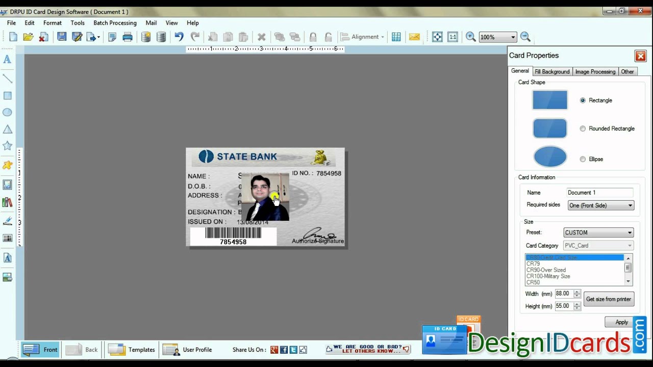653x367 pixels.
Task: Switch to the Image Processing tab
Action: pyautogui.click(x=595, y=72)
